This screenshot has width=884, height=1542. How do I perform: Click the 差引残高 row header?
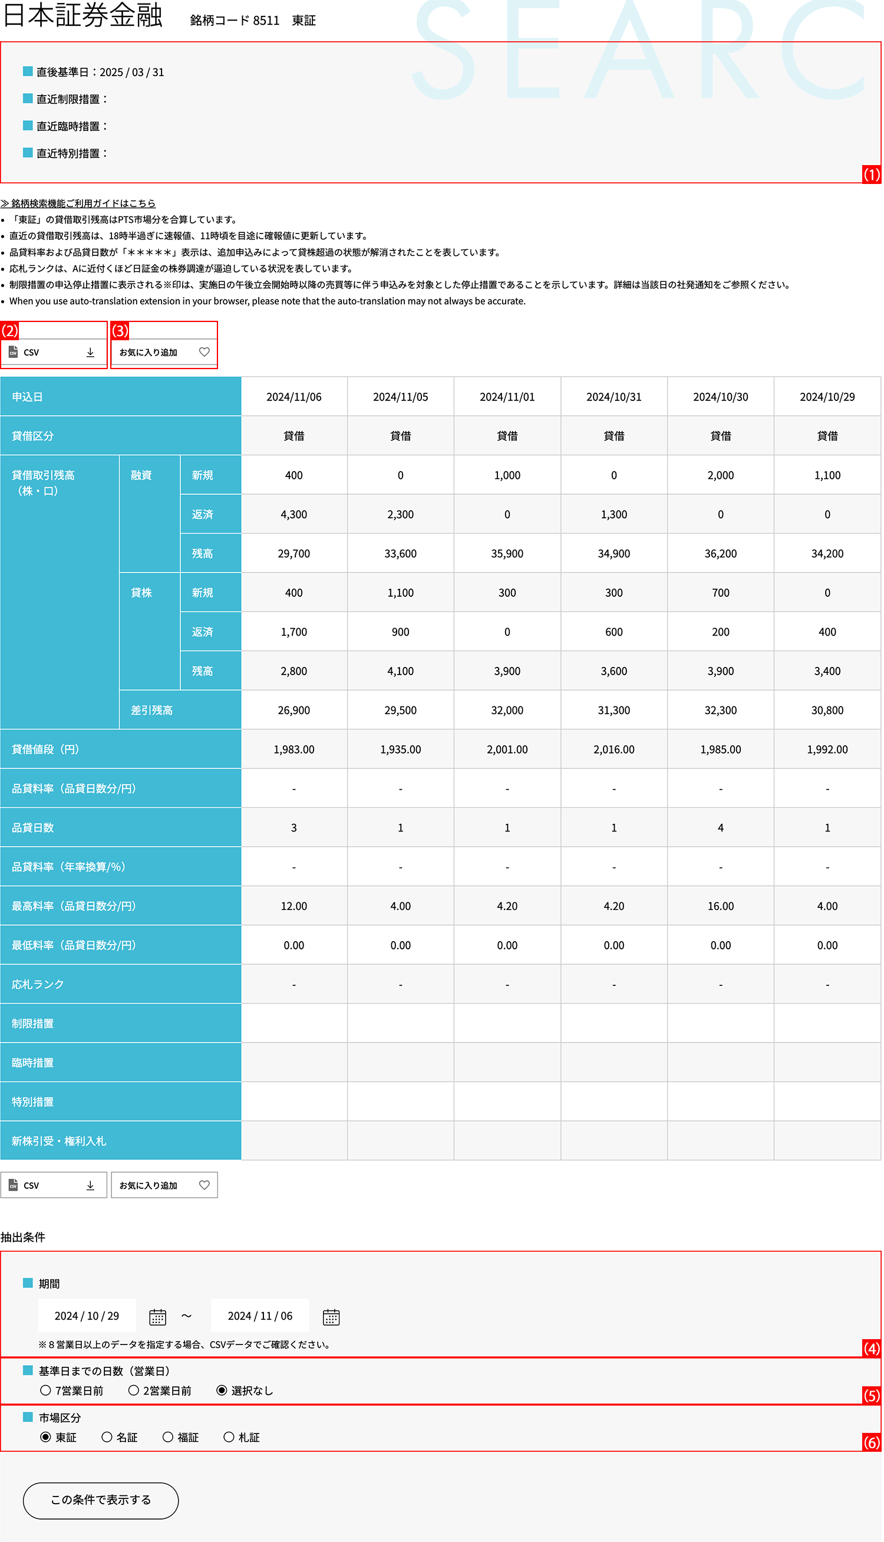click(180, 710)
